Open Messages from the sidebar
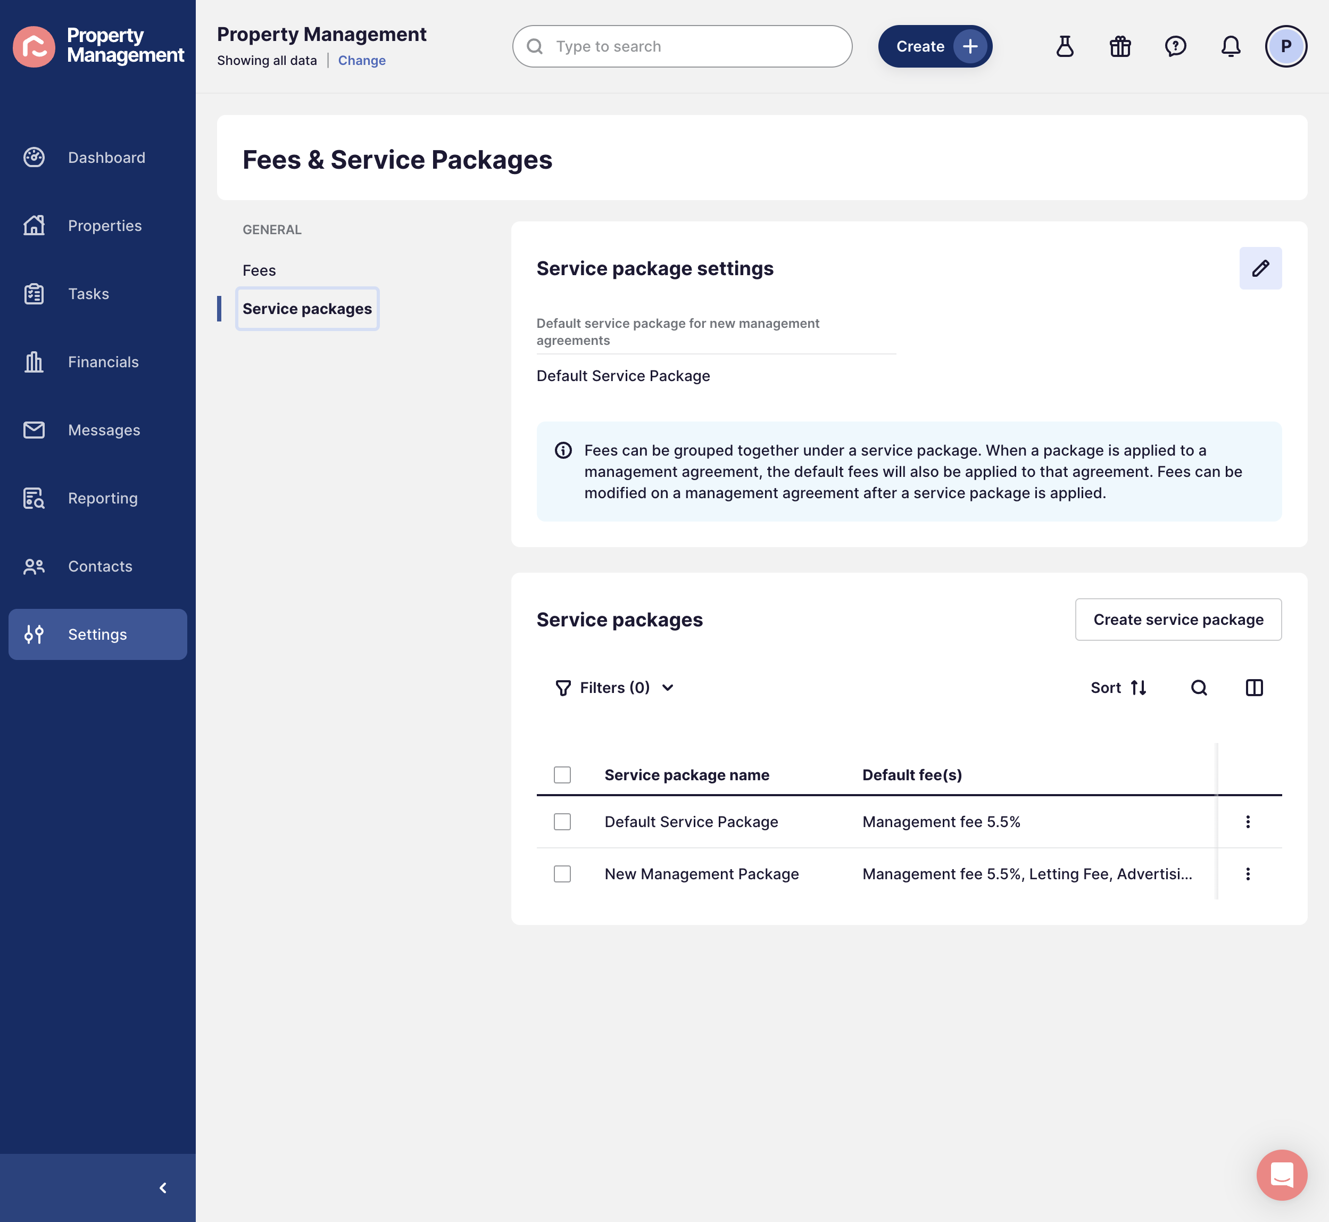1329x1222 pixels. point(98,430)
